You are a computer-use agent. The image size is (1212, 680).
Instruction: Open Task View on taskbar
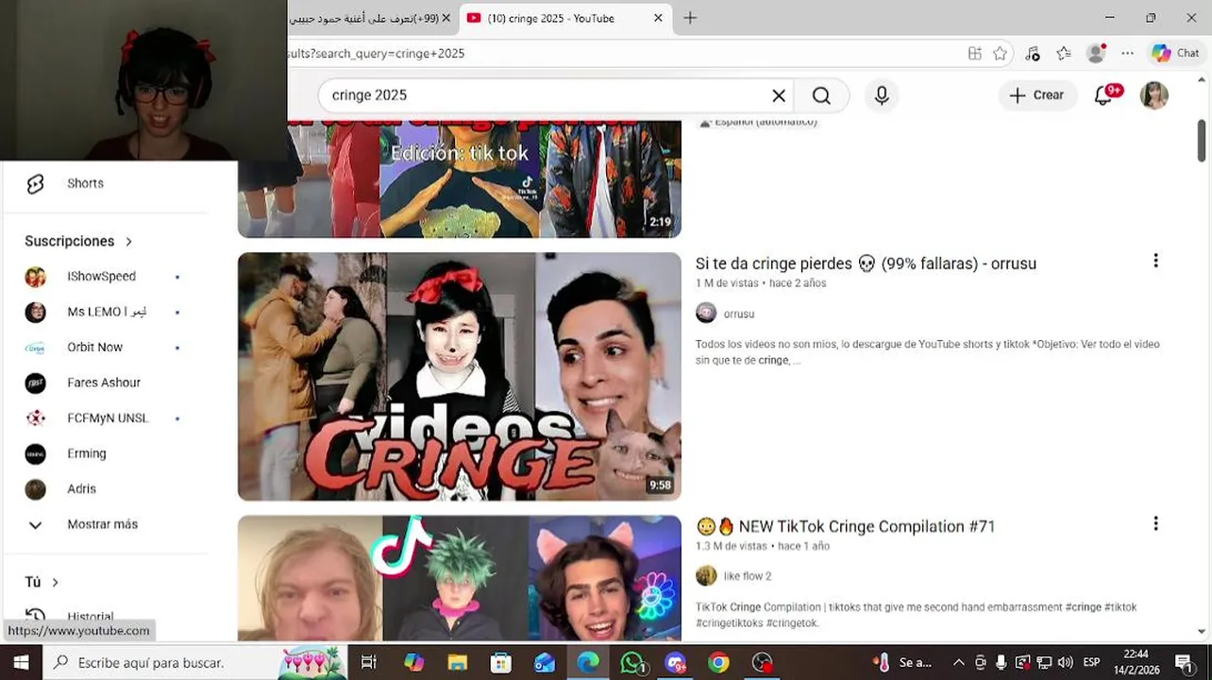(x=368, y=662)
